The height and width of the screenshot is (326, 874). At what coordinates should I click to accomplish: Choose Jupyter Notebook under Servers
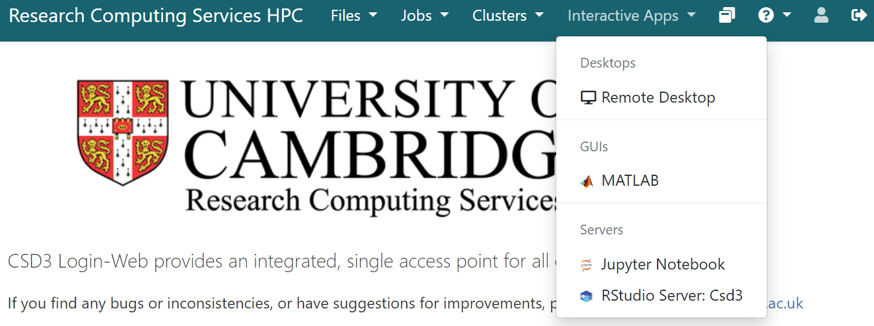click(x=663, y=265)
